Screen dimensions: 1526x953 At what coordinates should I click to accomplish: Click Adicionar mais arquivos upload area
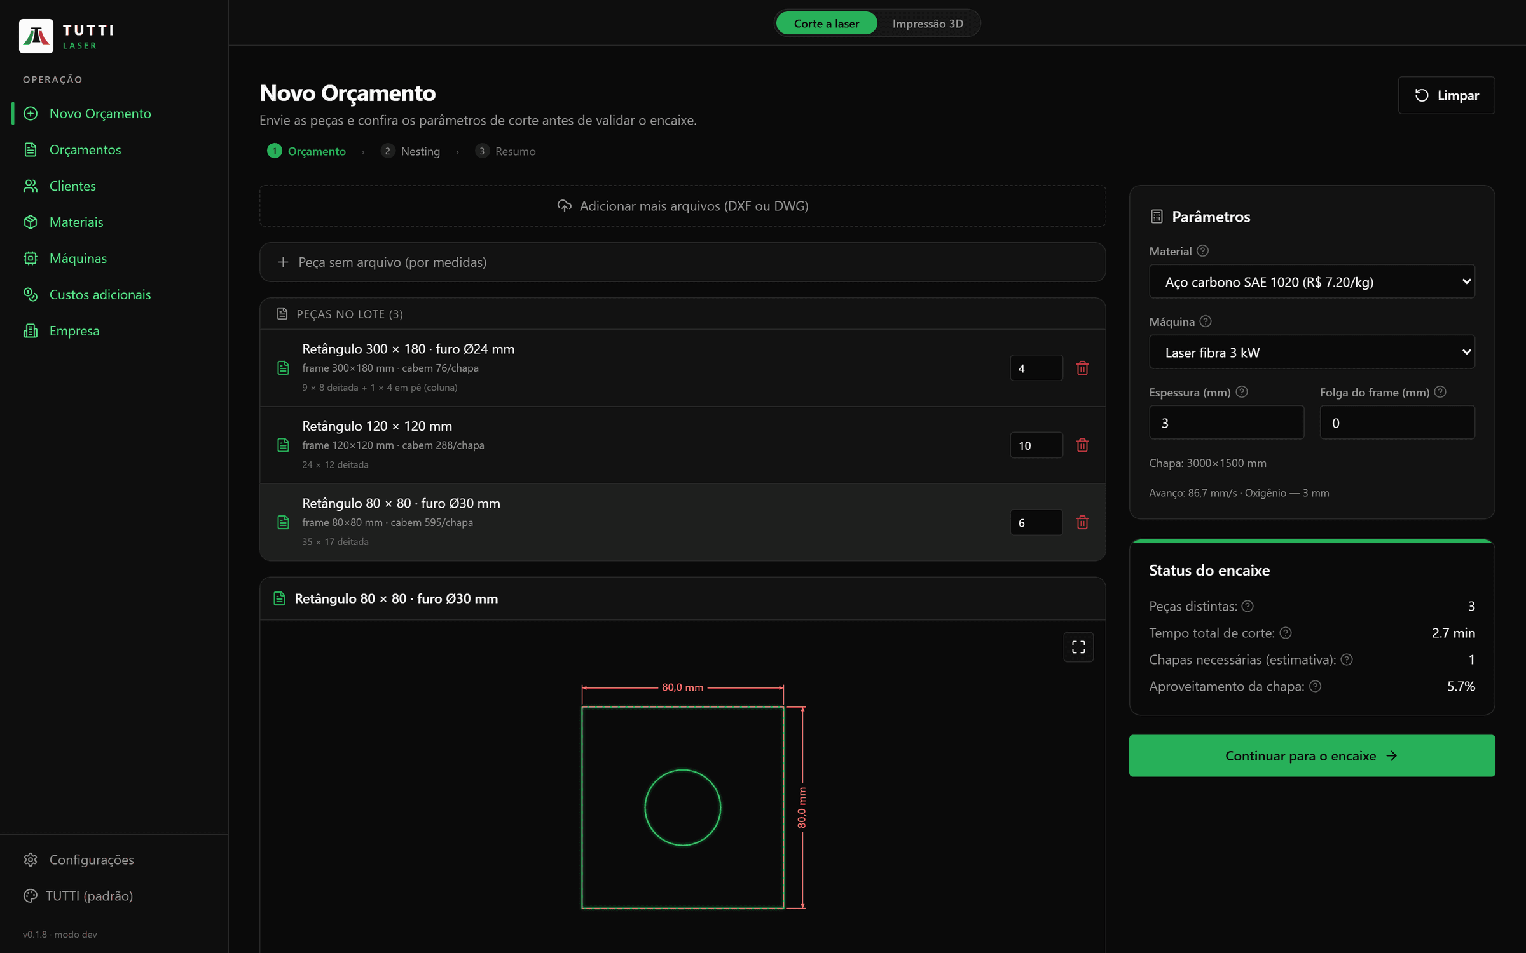pos(682,206)
